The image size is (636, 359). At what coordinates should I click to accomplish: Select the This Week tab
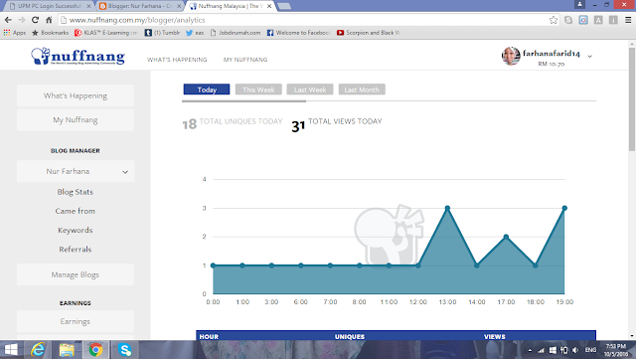(258, 90)
